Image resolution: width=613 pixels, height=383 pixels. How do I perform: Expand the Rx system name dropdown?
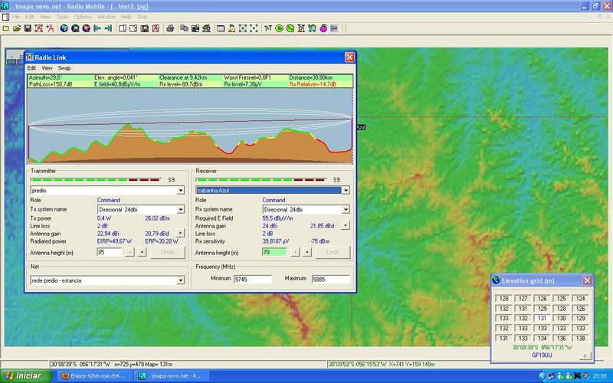[346, 209]
